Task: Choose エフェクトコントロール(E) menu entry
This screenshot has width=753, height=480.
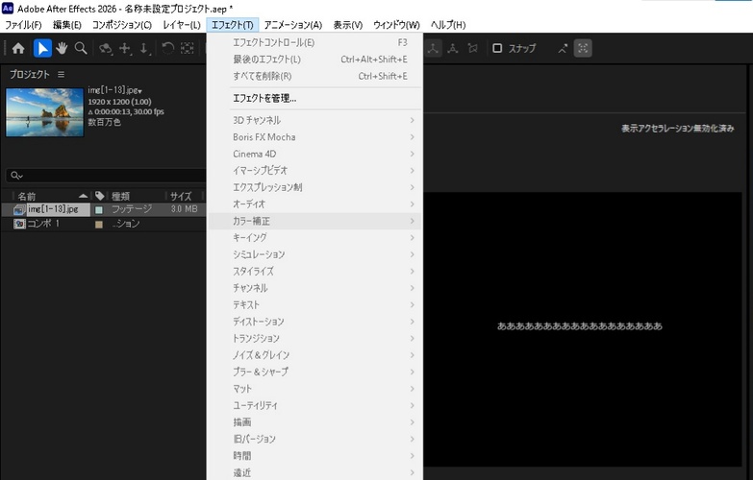Action: [x=314, y=42]
